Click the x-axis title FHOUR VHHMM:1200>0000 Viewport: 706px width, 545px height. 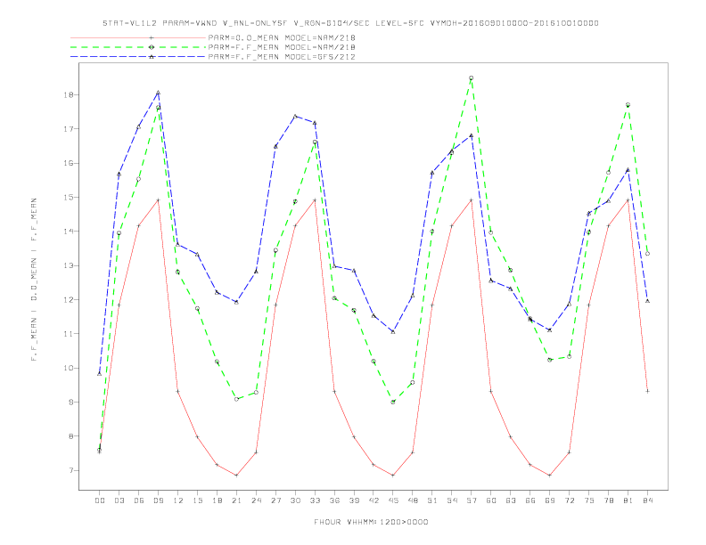point(371,522)
